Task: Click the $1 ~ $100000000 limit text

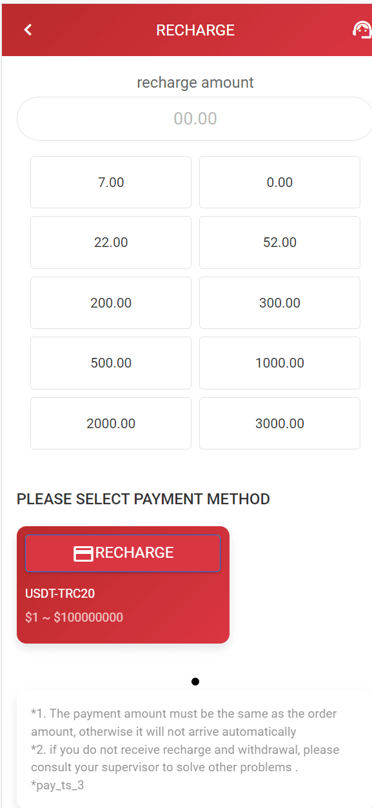Action: tap(74, 617)
